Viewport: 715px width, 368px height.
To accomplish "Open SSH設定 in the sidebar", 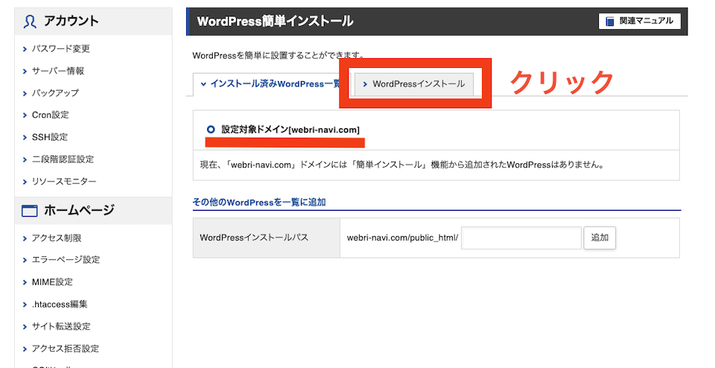I will tap(50, 137).
